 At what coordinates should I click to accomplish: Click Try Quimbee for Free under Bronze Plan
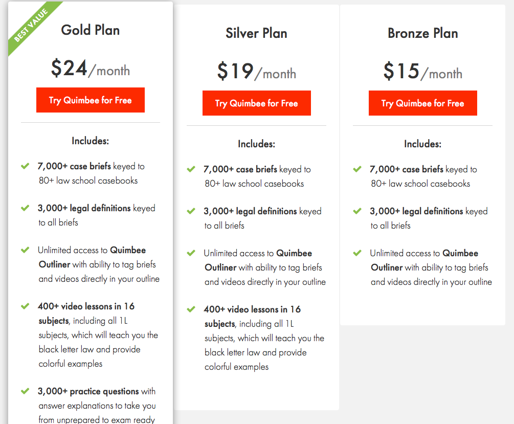click(422, 103)
